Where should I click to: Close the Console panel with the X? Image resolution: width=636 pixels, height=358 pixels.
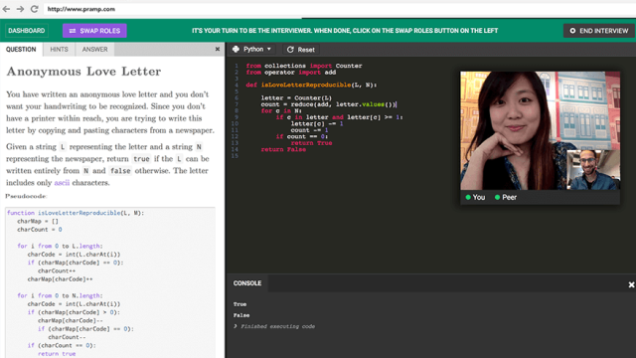click(631, 285)
